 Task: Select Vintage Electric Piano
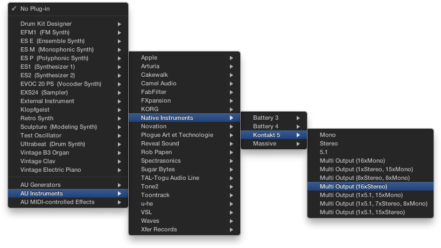tap(68, 170)
